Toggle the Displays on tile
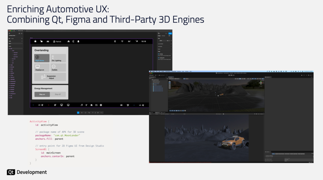This screenshot has height=180, width=323. pos(42,67)
